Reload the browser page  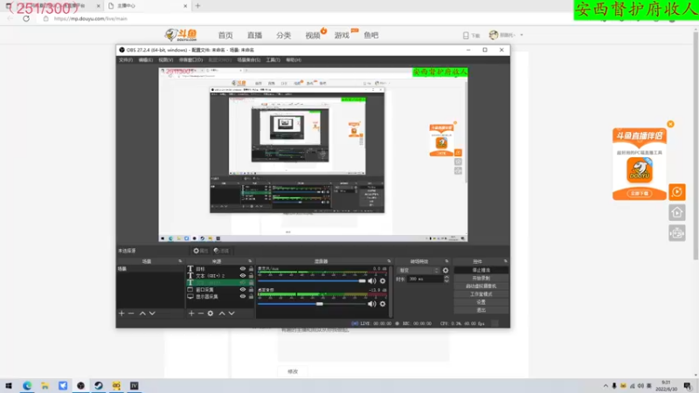click(26, 18)
